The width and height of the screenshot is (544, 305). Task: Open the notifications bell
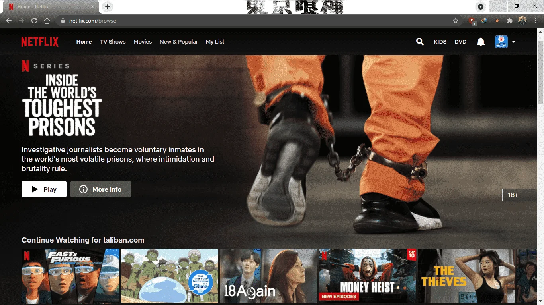point(481,42)
